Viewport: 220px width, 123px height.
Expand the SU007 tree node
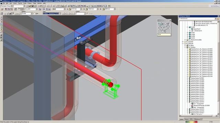(x=187, y=33)
